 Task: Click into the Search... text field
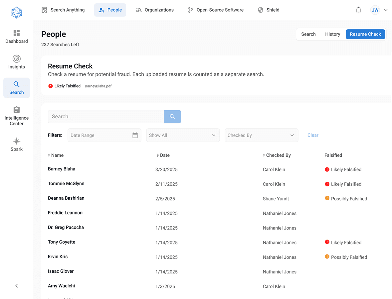coord(106,117)
